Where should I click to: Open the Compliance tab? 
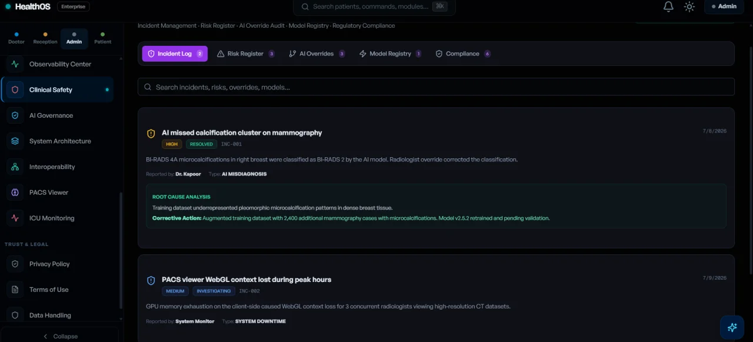point(462,54)
